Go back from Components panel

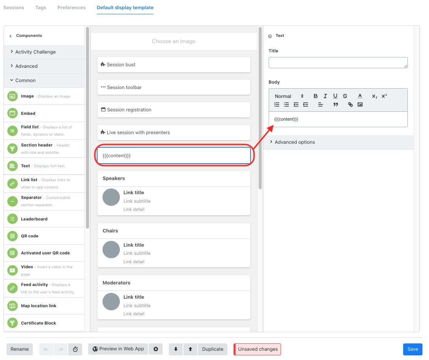(x=10, y=36)
